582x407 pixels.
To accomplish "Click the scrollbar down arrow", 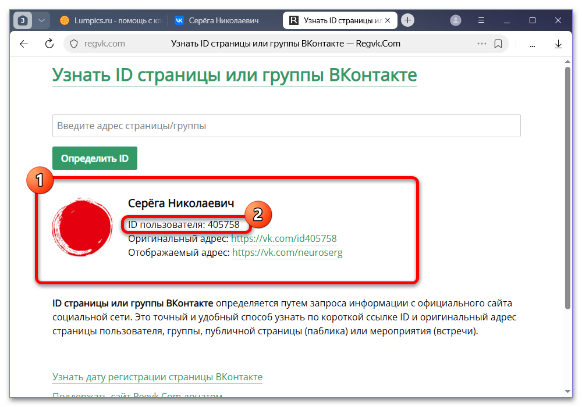I will click(x=567, y=391).
